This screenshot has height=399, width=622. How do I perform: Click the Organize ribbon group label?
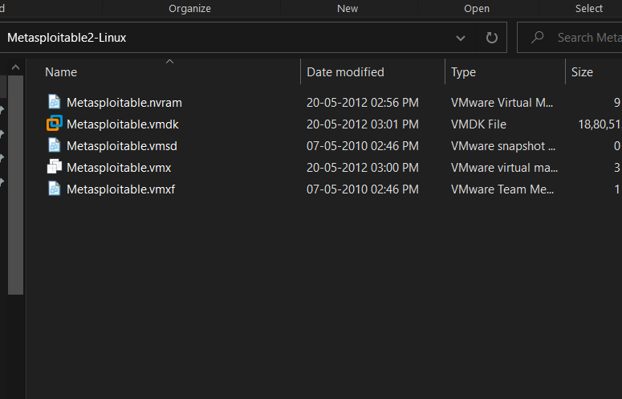(x=189, y=9)
